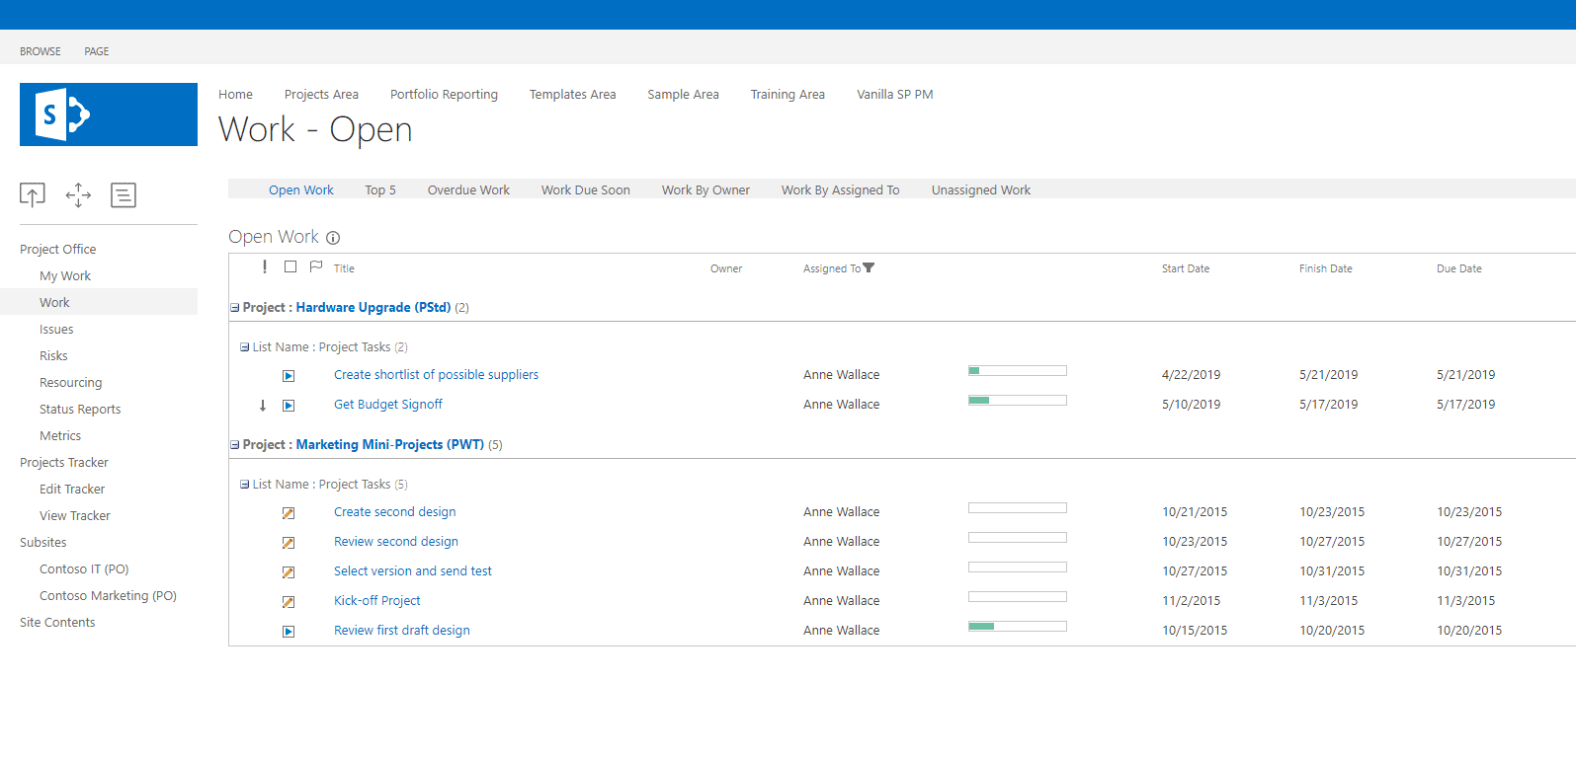Open the Open Work info icon

(x=333, y=238)
